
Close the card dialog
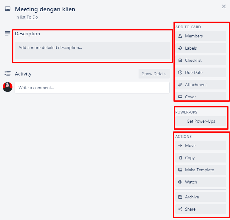(224, 6)
